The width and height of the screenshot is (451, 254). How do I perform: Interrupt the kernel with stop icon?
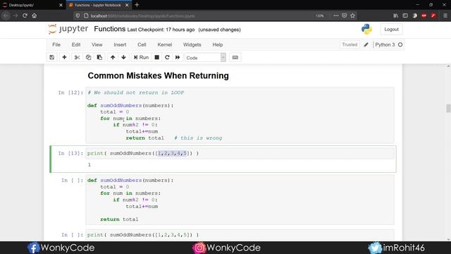[x=156, y=57]
